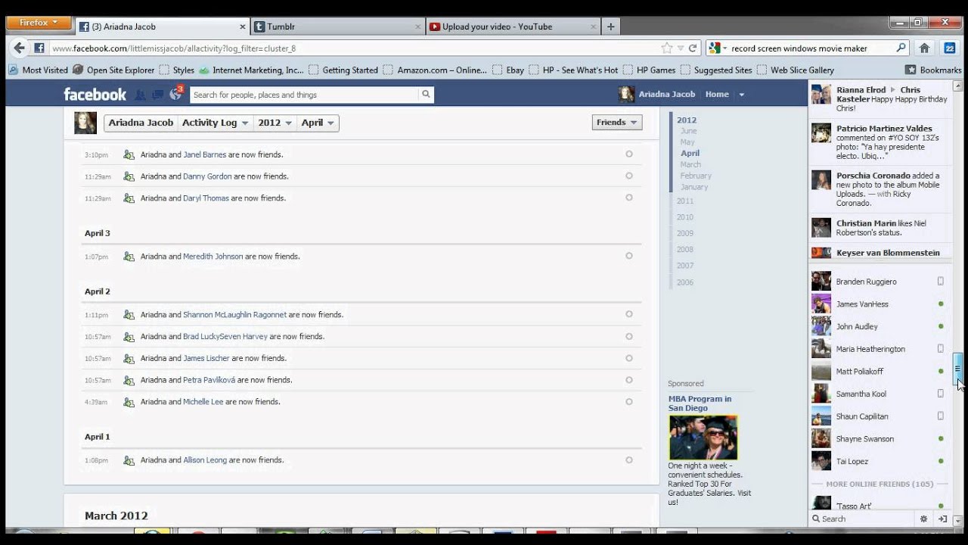Click mobile icon beside Maria Heatherington
This screenshot has width=968, height=545.
point(941,349)
